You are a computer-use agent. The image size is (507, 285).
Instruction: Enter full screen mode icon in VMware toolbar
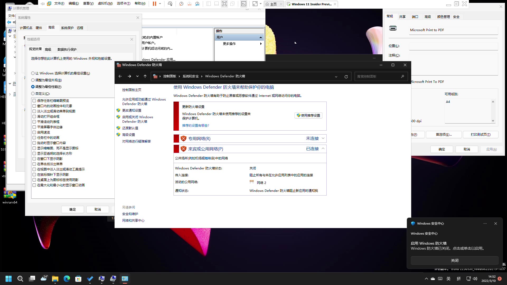click(224, 4)
